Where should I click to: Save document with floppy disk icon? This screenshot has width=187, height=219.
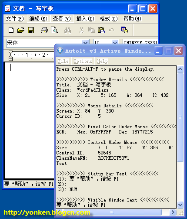pyautogui.click(x=31, y=30)
